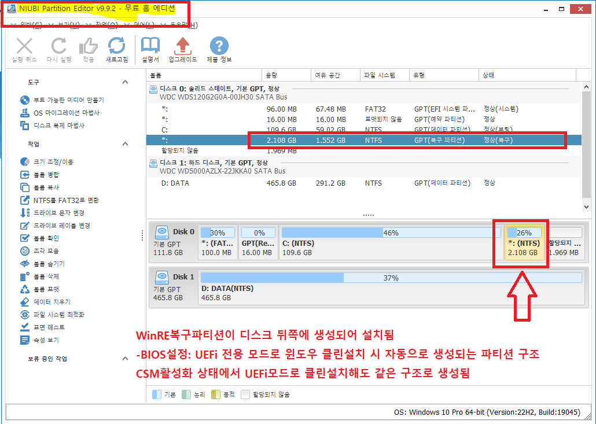
Task: Select 볼륨 포맷 operation
Action: (x=39, y=289)
